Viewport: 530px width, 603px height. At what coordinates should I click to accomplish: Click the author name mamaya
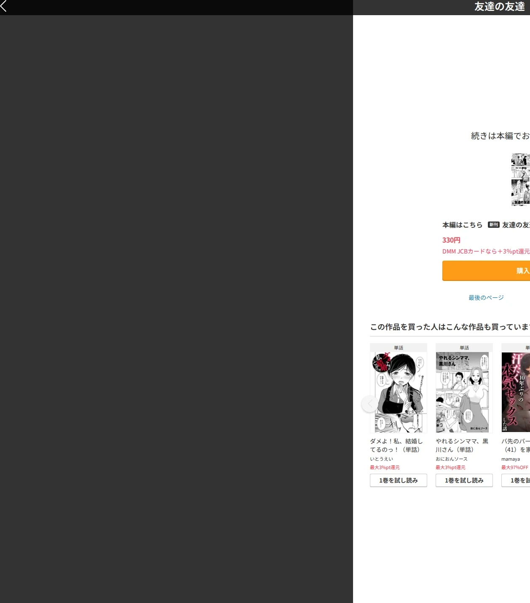(x=511, y=459)
